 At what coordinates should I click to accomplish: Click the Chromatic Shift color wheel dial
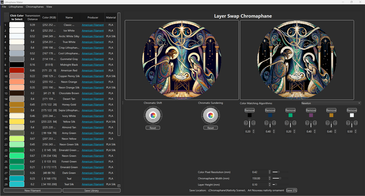153,115
